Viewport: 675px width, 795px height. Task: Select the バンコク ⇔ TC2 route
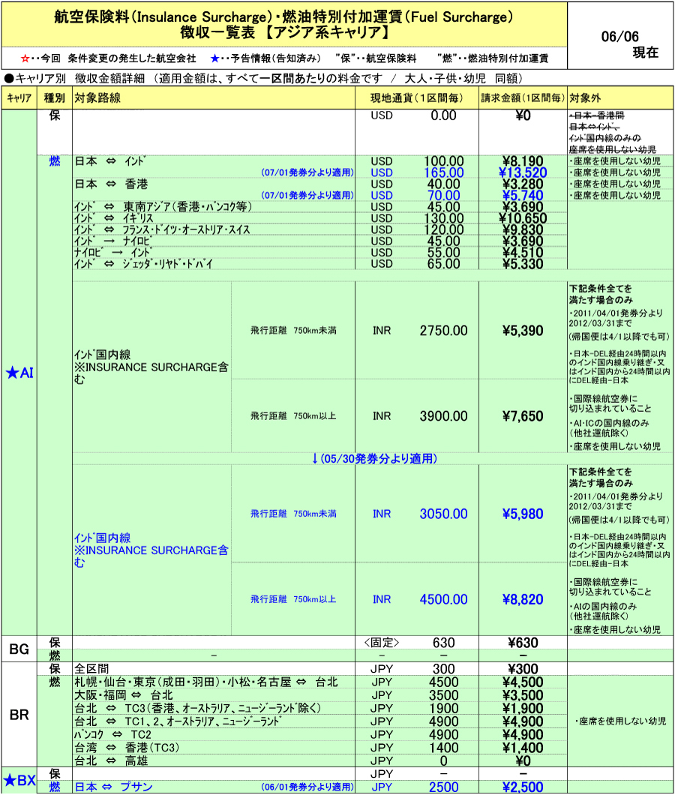[x=112, y=735]
